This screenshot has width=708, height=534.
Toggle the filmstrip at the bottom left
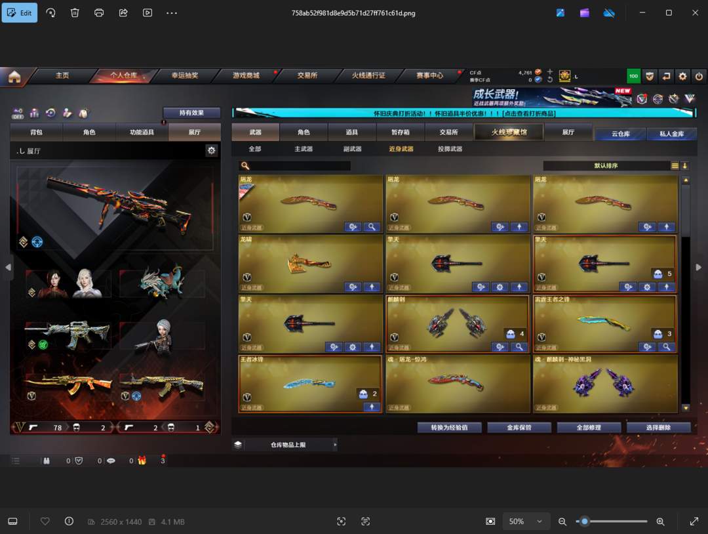(12, 522)
